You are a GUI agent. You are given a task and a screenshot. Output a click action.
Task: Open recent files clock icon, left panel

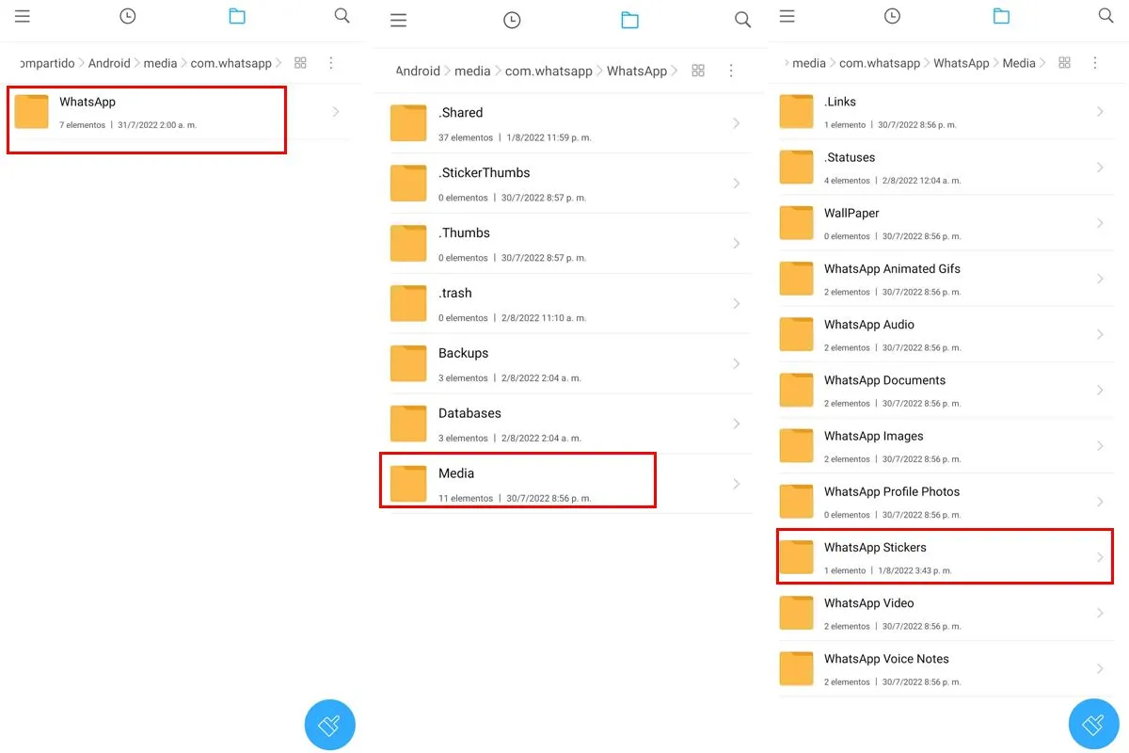pyautogui.click(x=128, y=16)
